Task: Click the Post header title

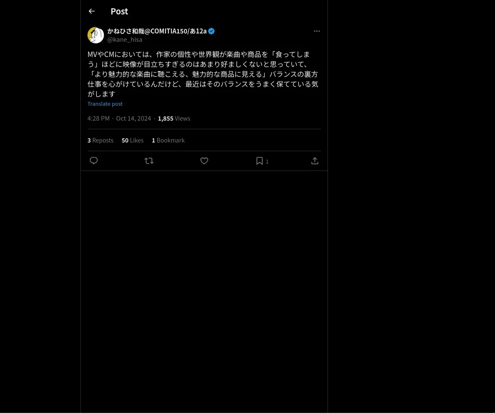Action: tap(119, 11)
